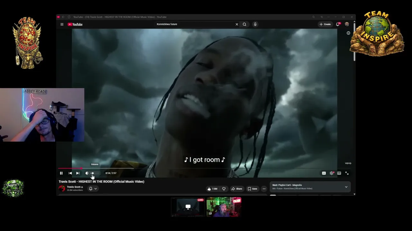The height and width of the screenshot is (231, 412).
Task: Expand subscription notification bell dropdown
Action: coord(93,189)
